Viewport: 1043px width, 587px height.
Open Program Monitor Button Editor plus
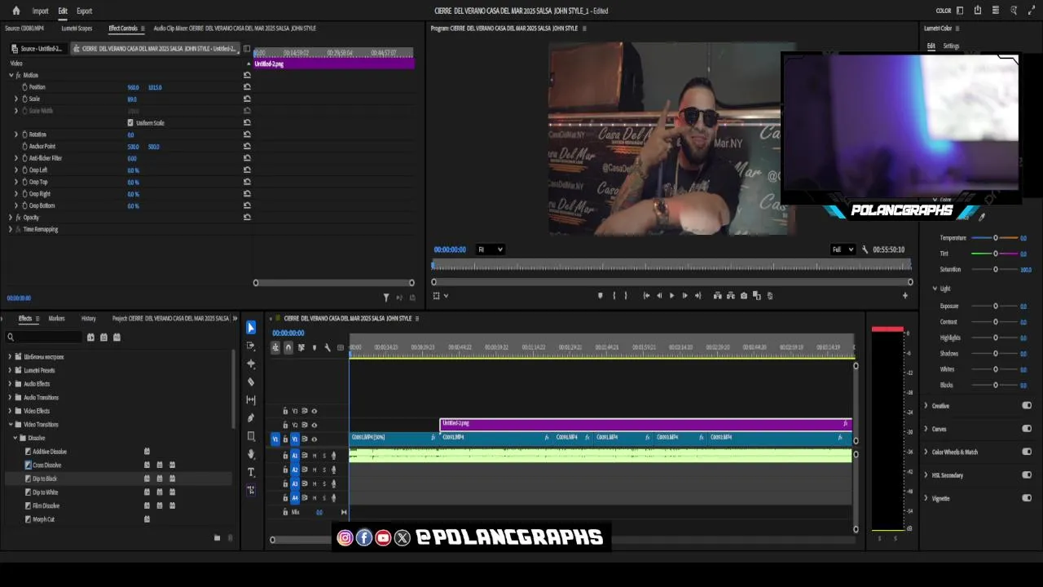pyautogui.click(x=904, y=296)
